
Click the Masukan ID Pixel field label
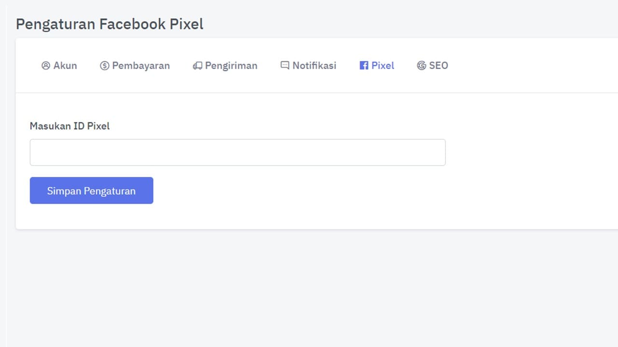tap(70, 126)
